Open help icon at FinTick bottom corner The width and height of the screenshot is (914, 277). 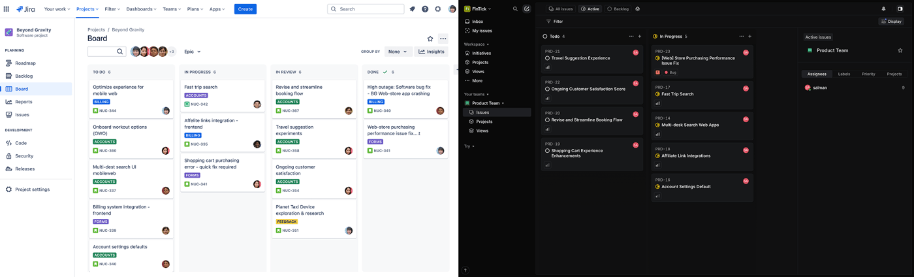click(x=465, y=270)
